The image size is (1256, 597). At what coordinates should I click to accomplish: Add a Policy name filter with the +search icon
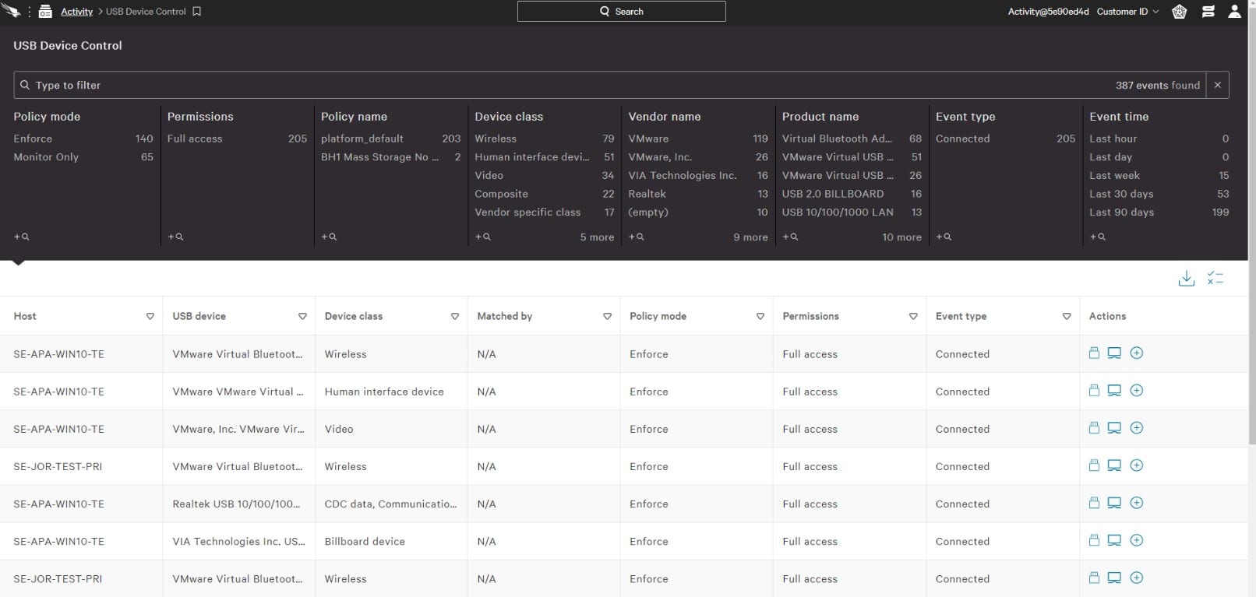tap(329, 237)
